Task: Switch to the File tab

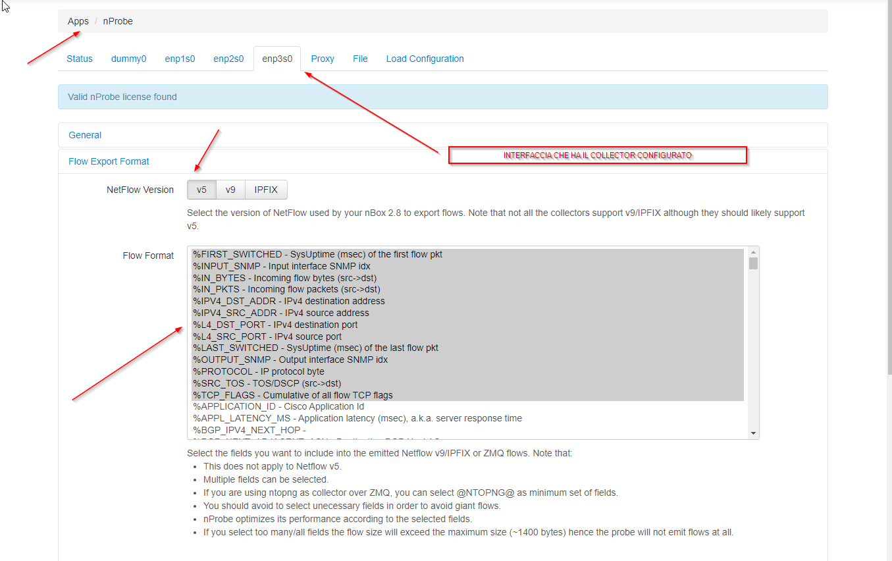Action: coord(360,59)
